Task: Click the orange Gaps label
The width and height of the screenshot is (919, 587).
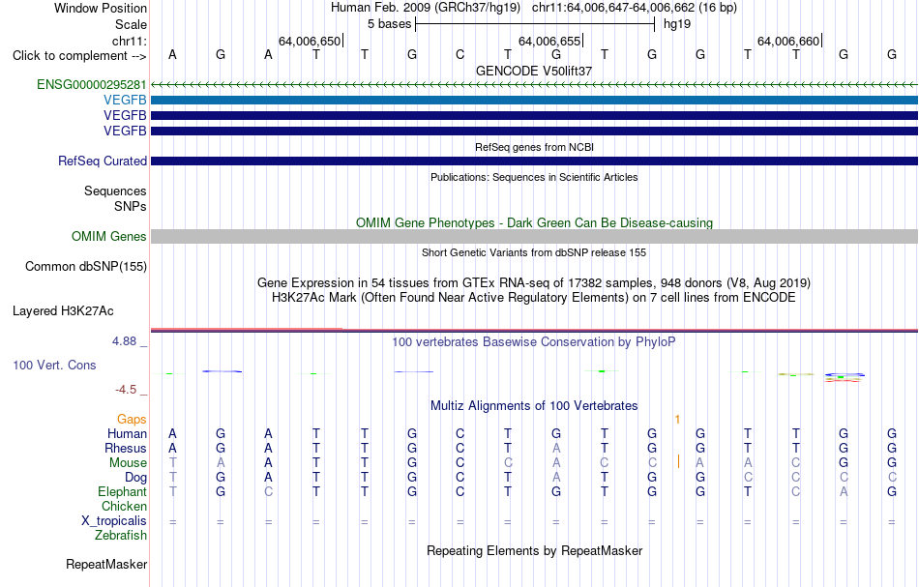Action: [132, 419]
